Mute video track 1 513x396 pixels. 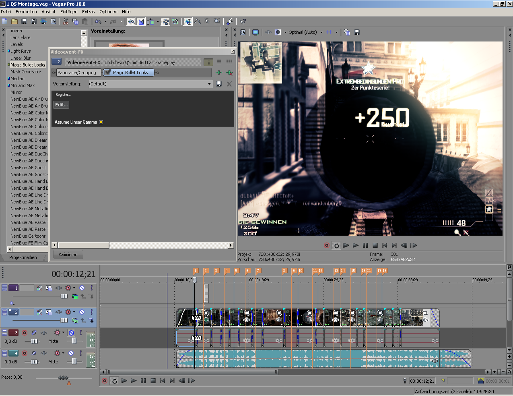click(x=82, y=288)
